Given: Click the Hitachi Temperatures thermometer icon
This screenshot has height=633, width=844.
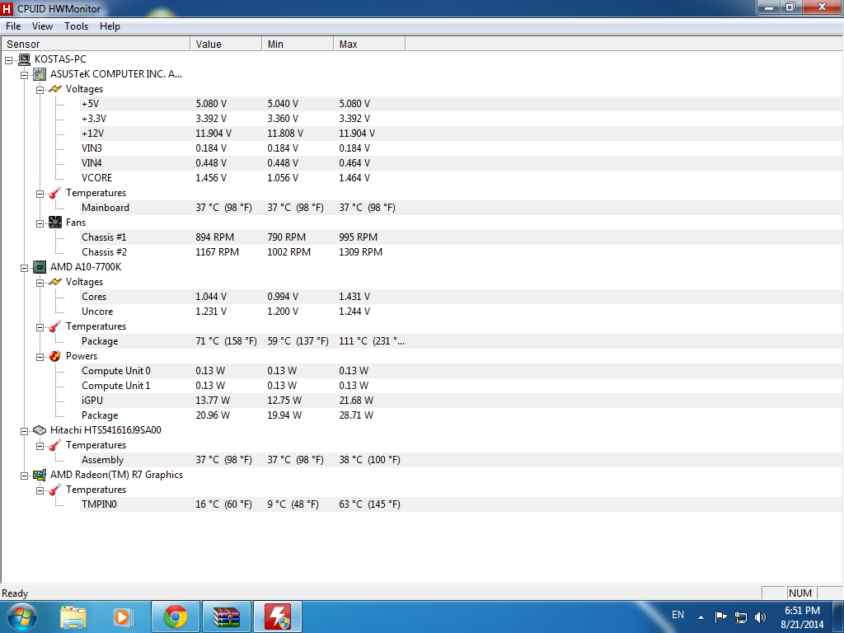Looking at the screenshot, I should (x=55, y=445).
